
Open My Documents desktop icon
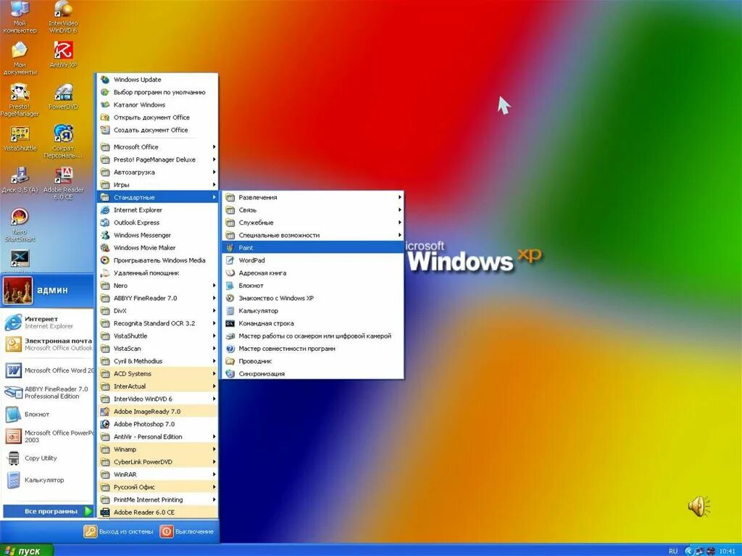click(20, 58)
